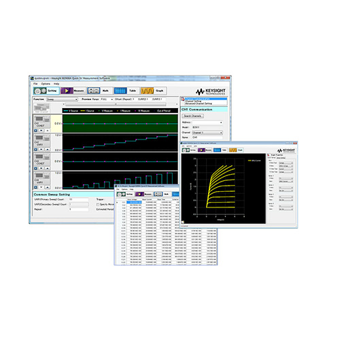Image resolution: width=340 pixels, height=340 pixels.
Task: Click the Add Channel icon
Action: pos(41,108)
